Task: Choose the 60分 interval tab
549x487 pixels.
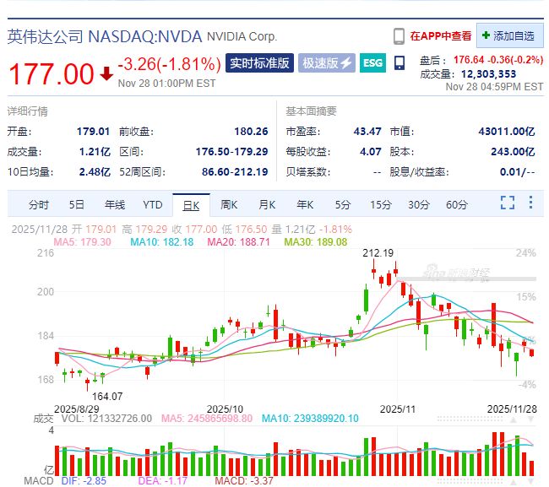Action: 457,205
